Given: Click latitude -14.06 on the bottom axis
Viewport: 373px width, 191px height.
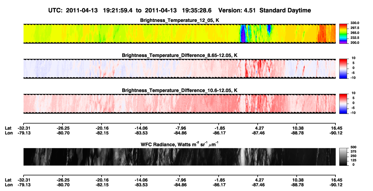Looking at the screenshot, I should click(141, 180).
